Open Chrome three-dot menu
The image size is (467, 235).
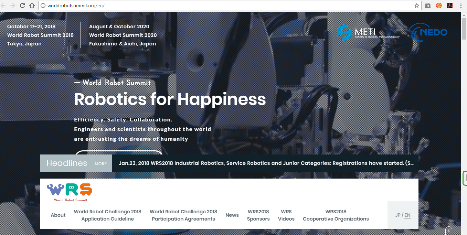pos(461,6)
